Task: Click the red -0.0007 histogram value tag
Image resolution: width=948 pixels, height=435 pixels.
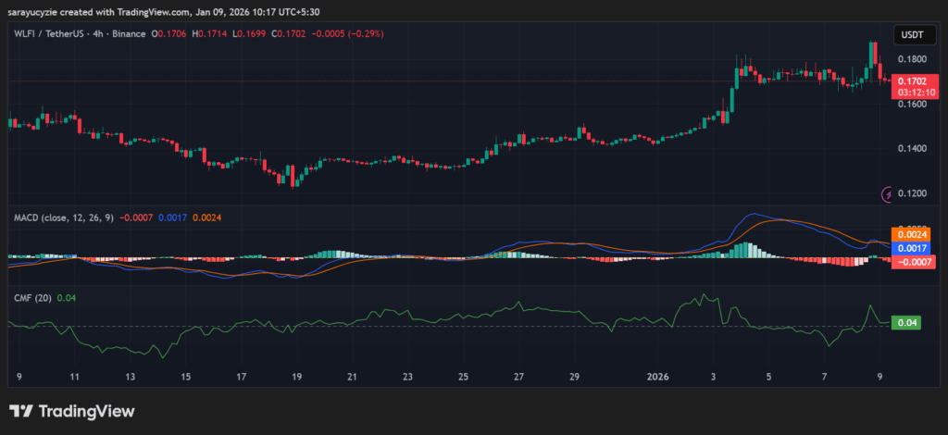Action: point(908,262)
